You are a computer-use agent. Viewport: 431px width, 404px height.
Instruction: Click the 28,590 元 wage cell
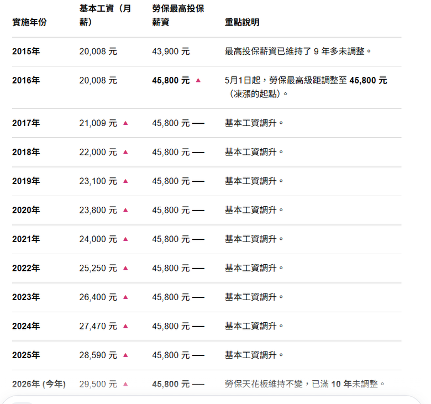[98, 355]
